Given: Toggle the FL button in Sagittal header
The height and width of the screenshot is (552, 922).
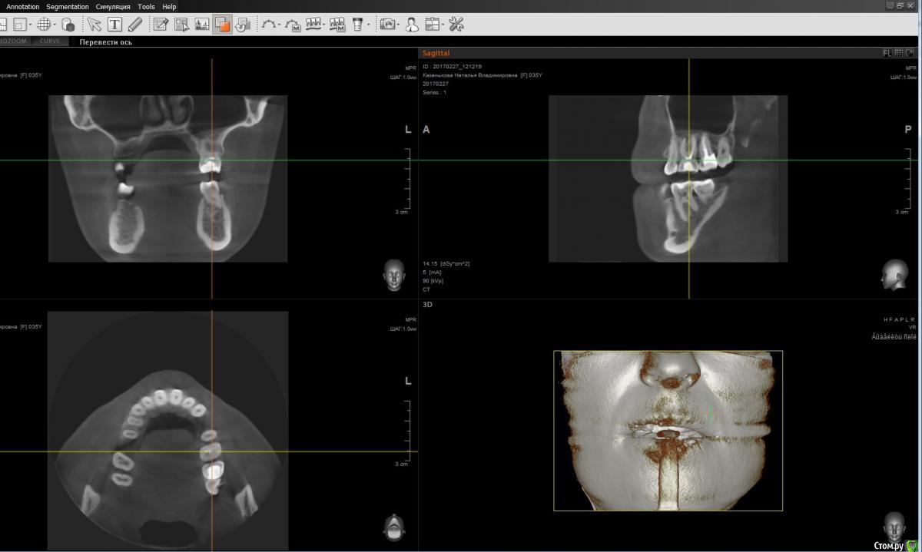Looking at the screenshot, I should (887, 53).
